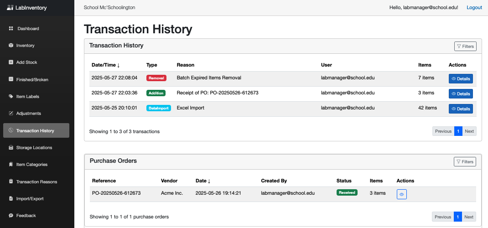
Task: Click the Import/Export file icon
Action: point(11,198)
